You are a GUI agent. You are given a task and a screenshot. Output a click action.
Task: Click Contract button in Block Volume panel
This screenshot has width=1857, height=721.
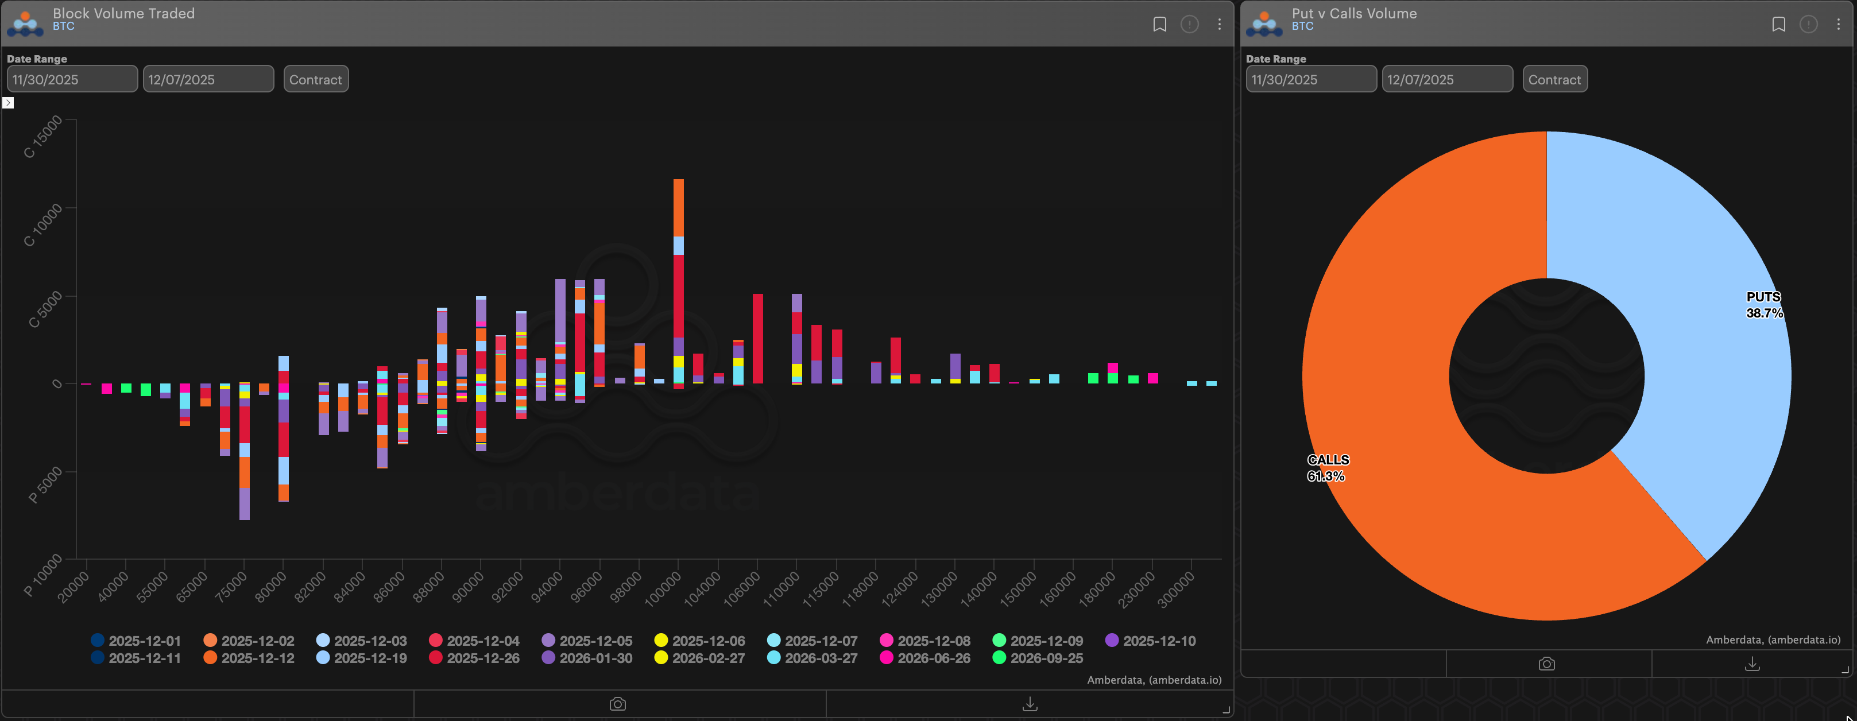click(x=316, y=79)
